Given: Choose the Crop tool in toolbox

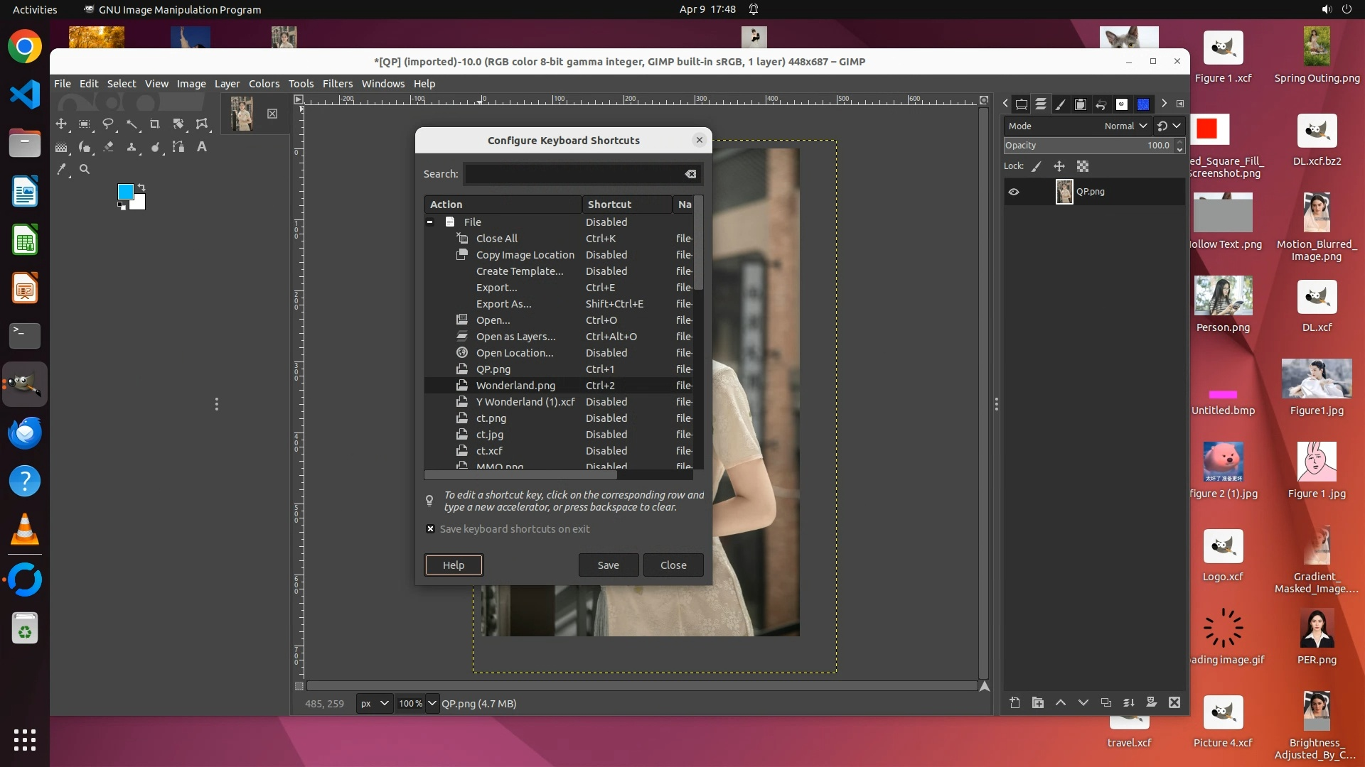Looking at the screenshot, I should click(155, 124).
